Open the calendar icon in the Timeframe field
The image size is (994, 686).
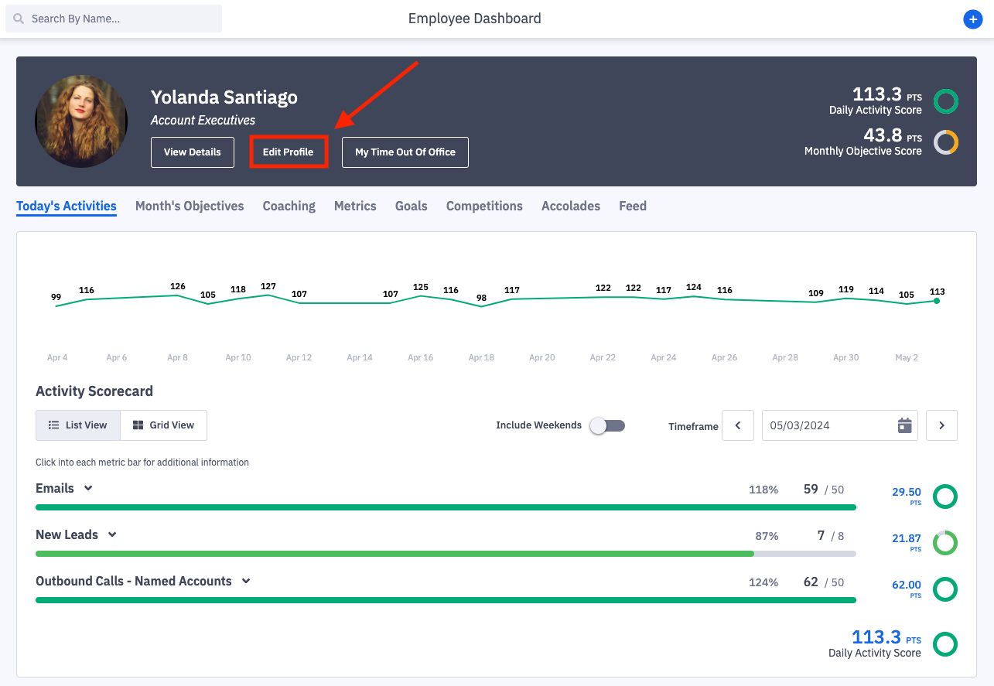(x=904, y=425)
